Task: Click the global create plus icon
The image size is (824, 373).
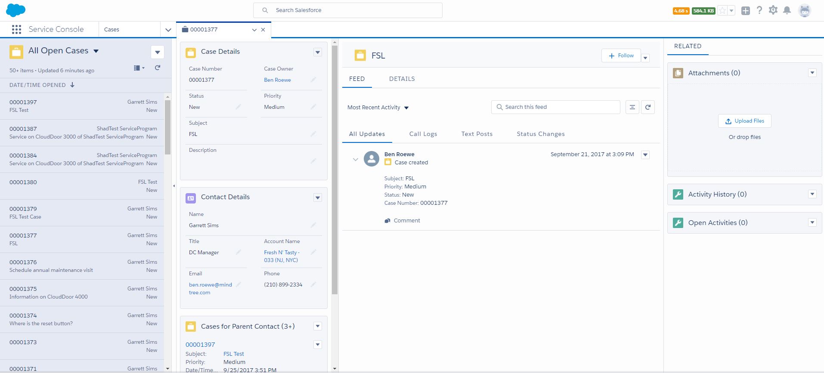Action: point(746,11)
